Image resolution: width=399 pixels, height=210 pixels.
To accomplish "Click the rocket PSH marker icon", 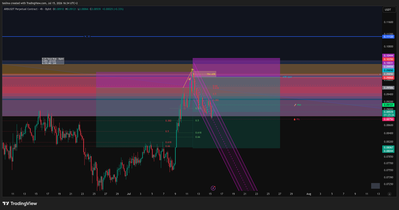I will pos(295,105).
